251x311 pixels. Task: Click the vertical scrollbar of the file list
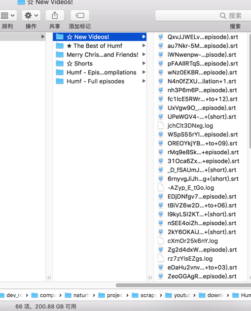(x=250, y=91)
